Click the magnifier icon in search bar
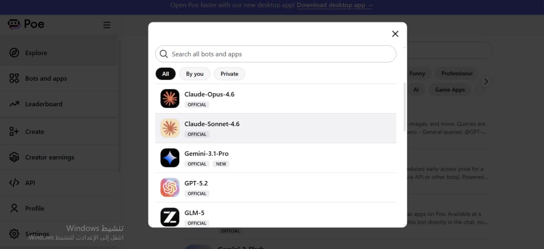The width and height of the screenshot is (544, 249). 164,54
